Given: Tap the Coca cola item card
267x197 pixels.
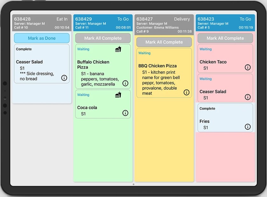Looking at the screenshot, I should tap(103, 104).
